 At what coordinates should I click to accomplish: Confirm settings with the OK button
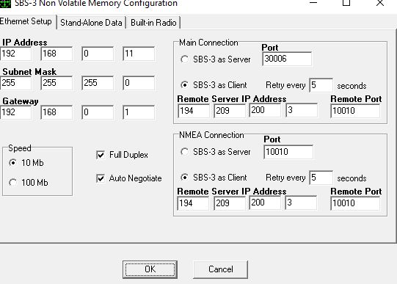(150, 269)
